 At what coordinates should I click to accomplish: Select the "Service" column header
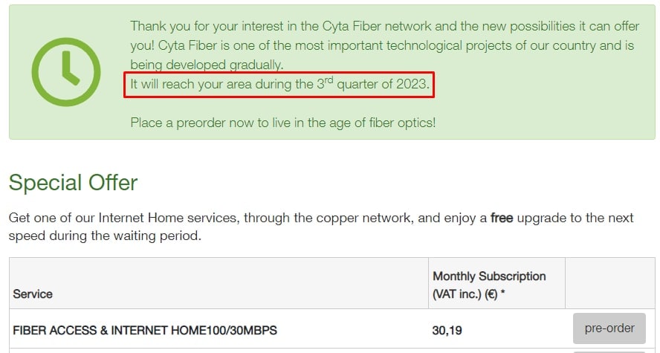33,294
